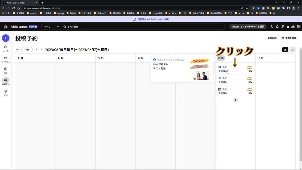Click the 今日 today button

(x=27, y=50)
